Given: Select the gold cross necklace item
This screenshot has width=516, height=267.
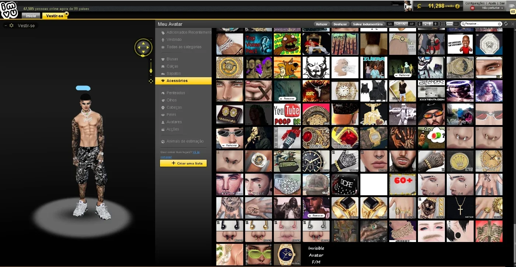Looking at the screenshot, I should (x=460, y=208).
